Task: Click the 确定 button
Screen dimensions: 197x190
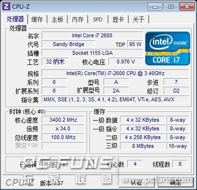Action: (x=176, y=182)
